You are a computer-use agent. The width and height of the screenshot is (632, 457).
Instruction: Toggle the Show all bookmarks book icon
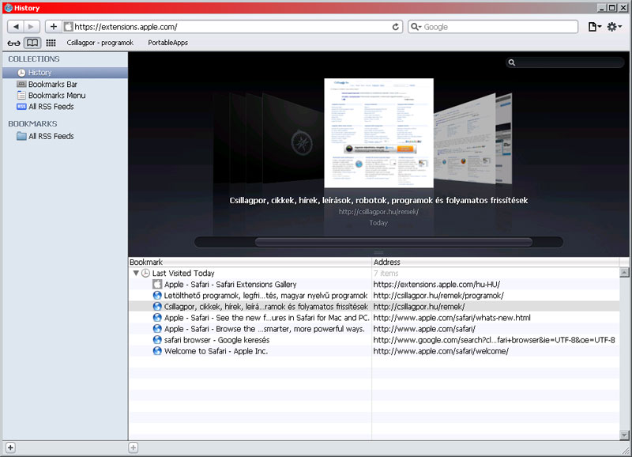tap(32, 43)
